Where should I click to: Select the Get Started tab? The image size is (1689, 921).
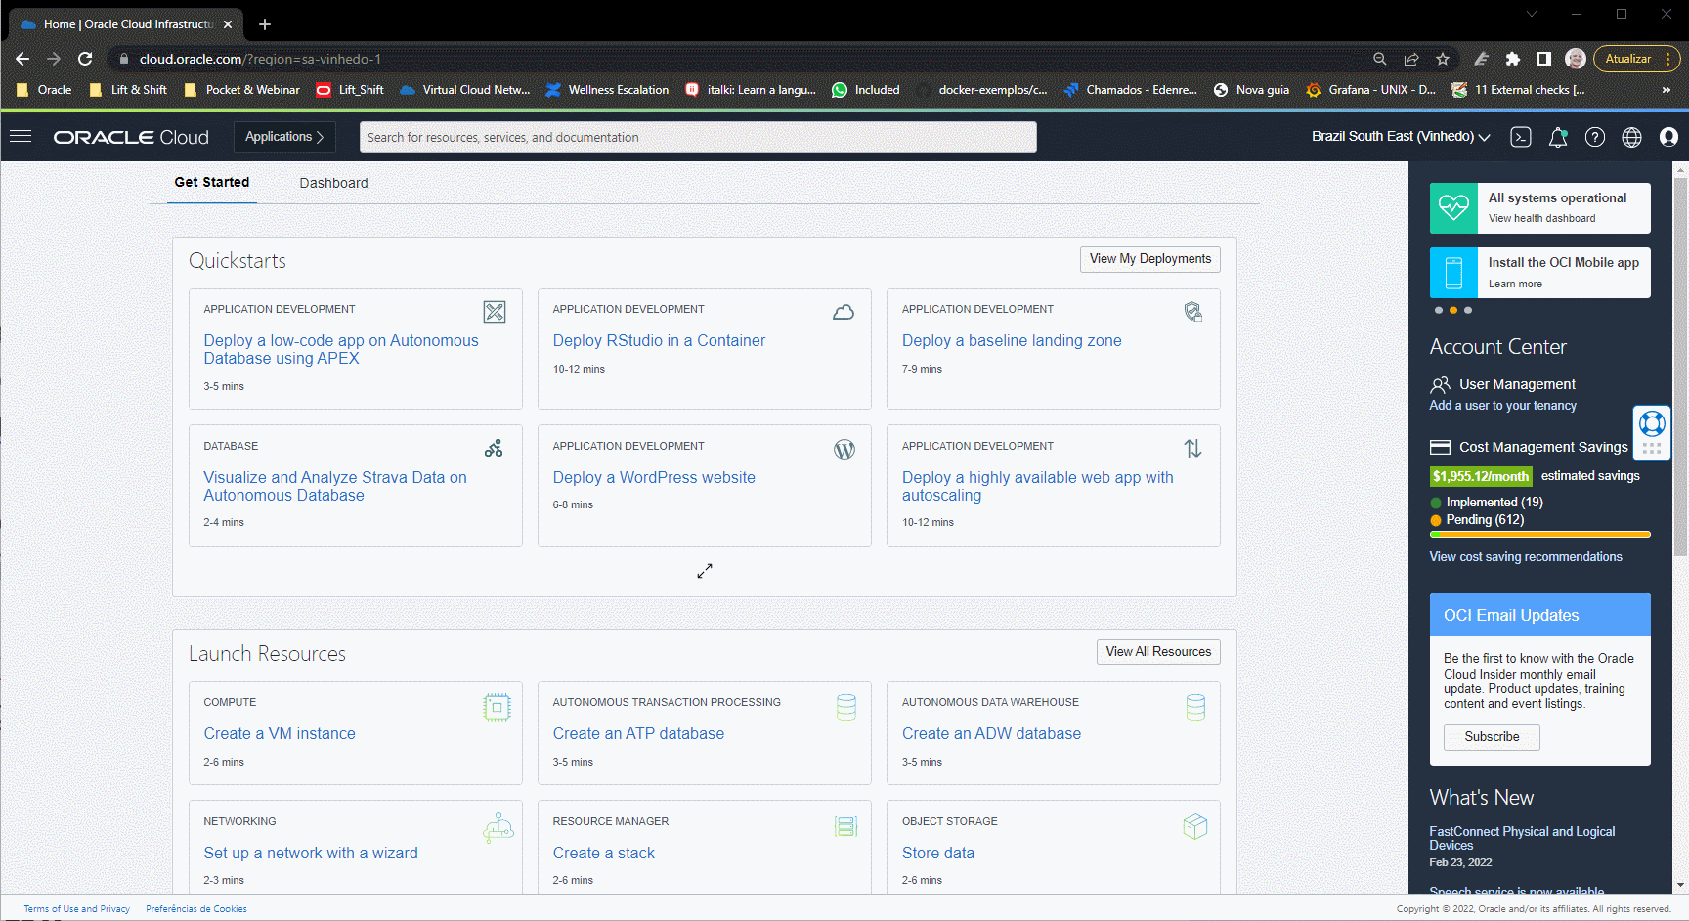[212, 183]
